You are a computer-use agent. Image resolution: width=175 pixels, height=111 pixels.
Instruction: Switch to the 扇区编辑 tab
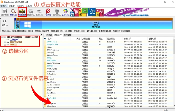pos(67,35)
